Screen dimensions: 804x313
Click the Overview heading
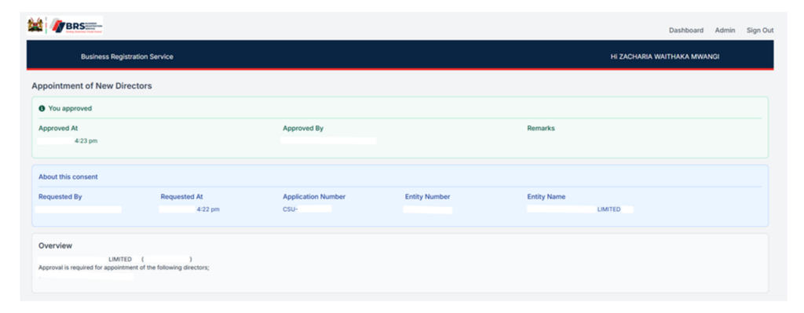56,246
